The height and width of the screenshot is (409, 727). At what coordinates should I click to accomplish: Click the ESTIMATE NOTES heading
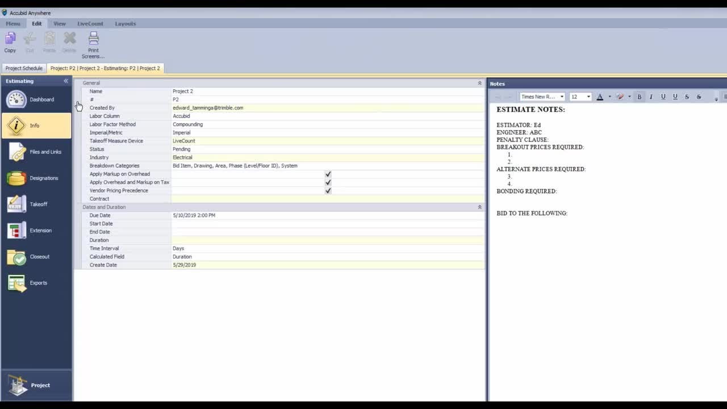pyautogui.click(x=530, y=110)
